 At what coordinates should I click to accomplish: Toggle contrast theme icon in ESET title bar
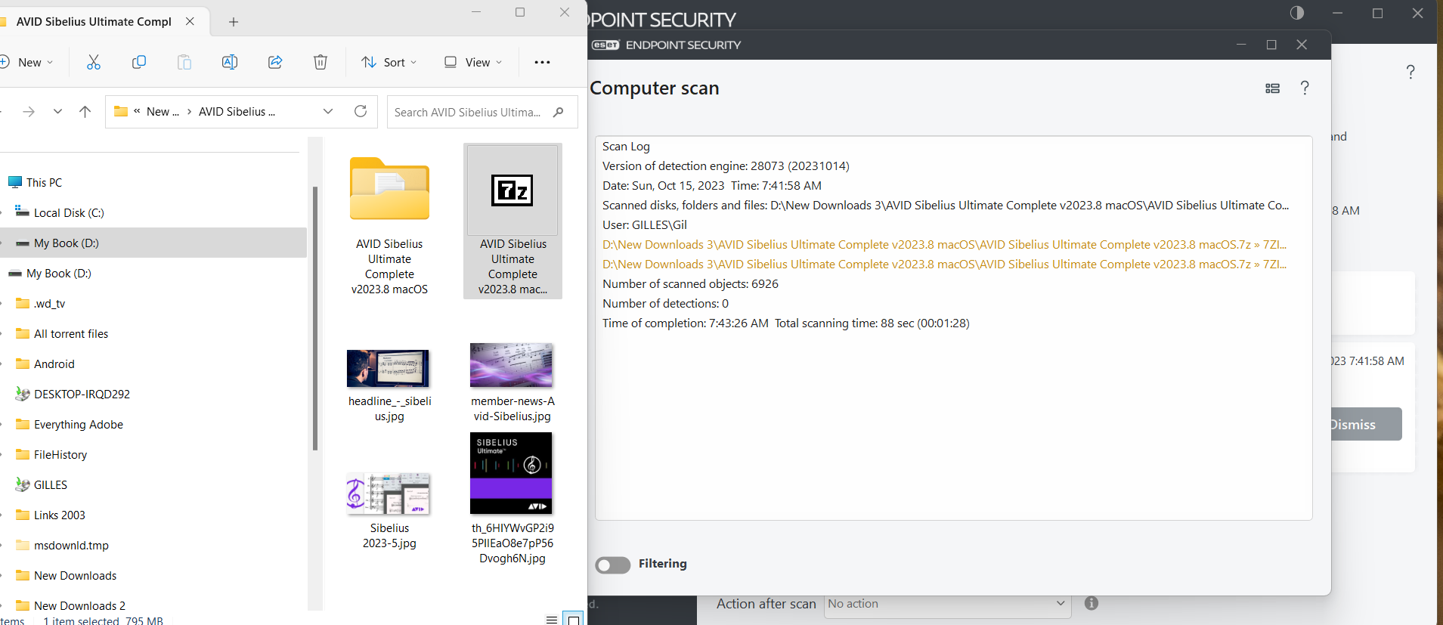point(1297,13)
